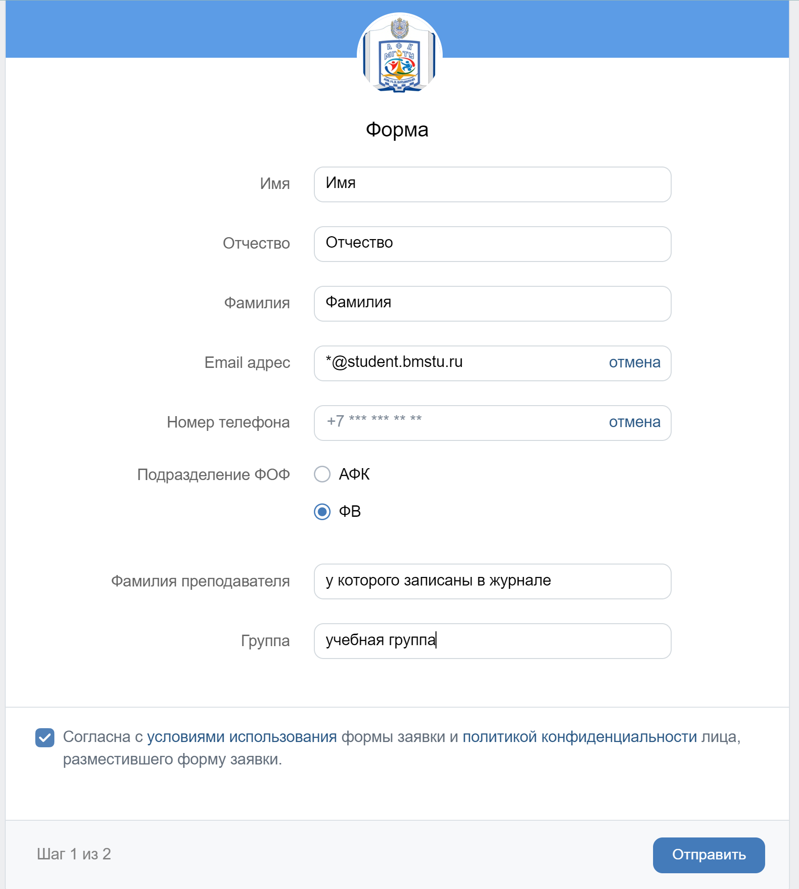Click the Подразделение ФОФ label text
This screenshot has height=889, width=799.
213,475
